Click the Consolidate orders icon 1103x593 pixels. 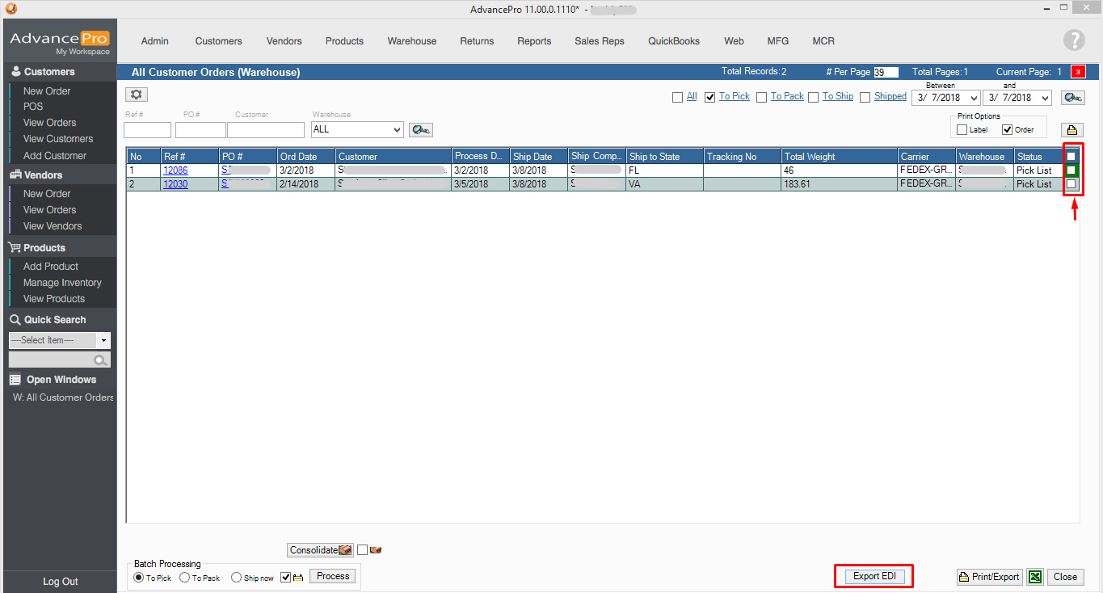tap(346, 549)
